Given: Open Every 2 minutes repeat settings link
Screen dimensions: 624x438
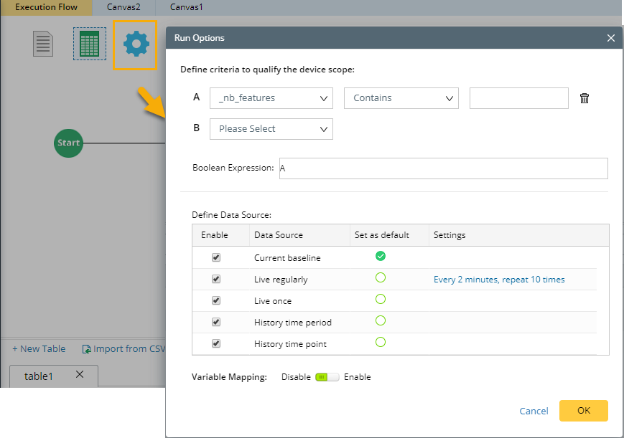Looking at the screenshot, I should coord(499,280).
